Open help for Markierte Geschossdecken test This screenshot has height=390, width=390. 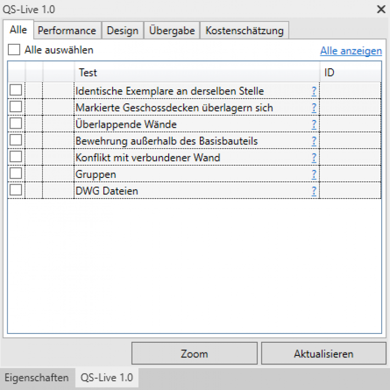coord(314,108)
